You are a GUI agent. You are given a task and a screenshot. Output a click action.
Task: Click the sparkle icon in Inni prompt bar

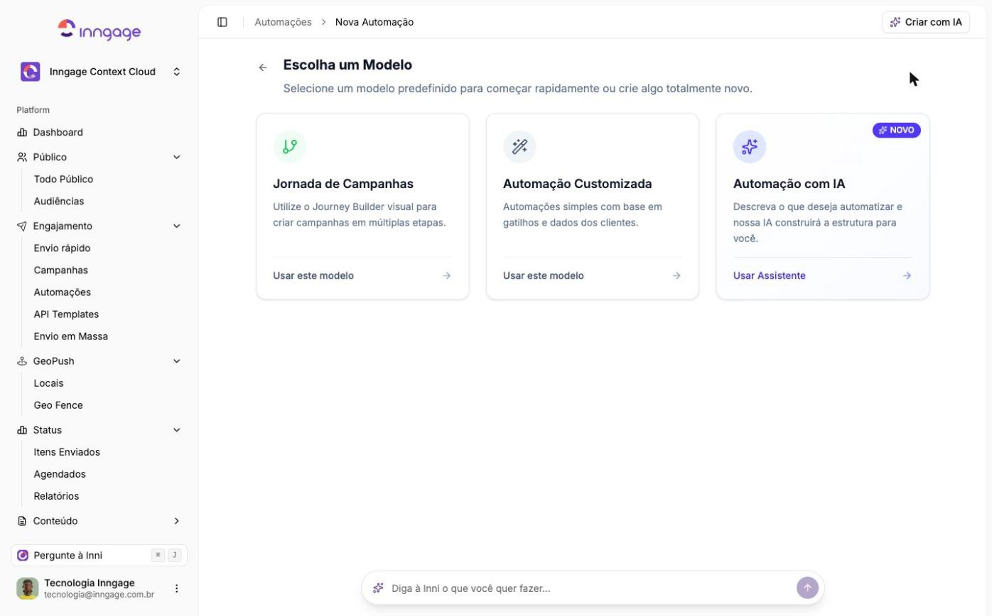(379, 588)
